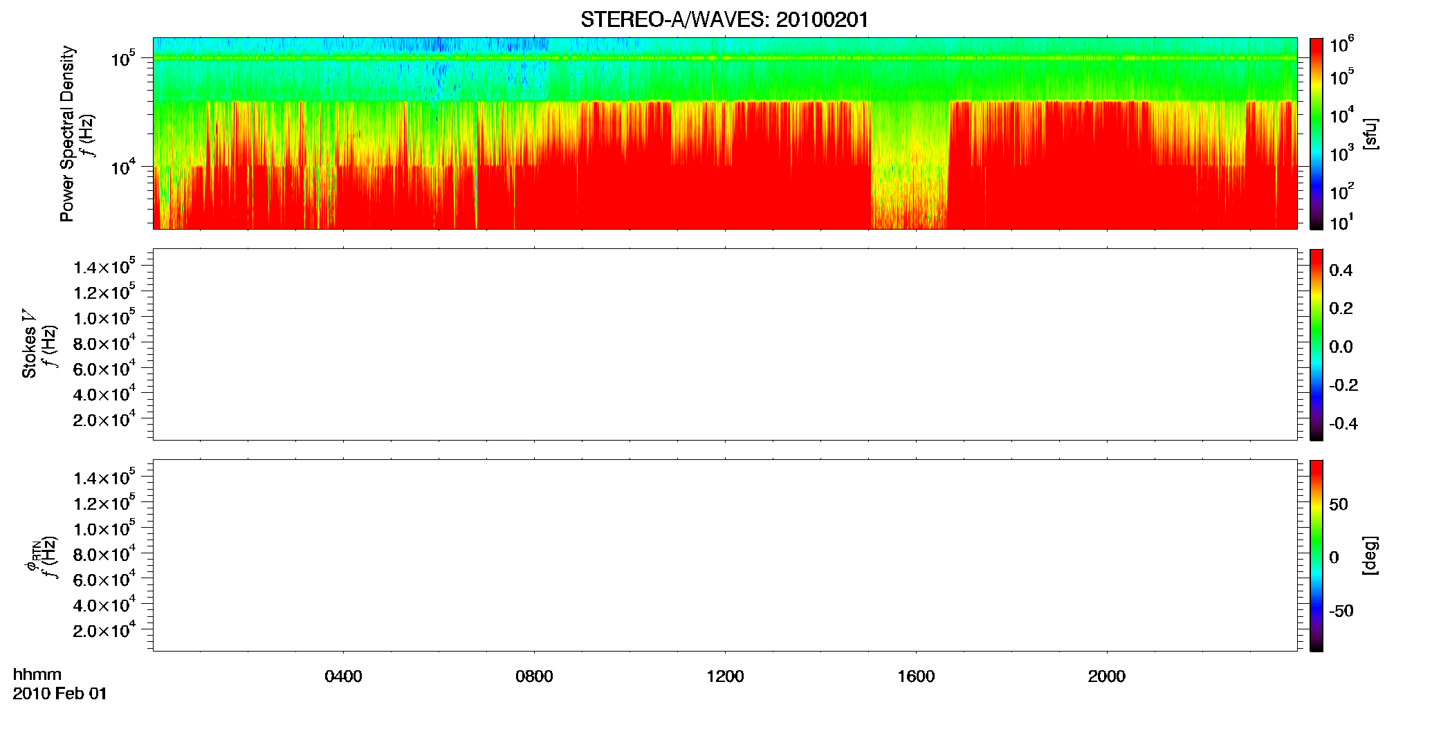The width and height of the screenshot is (1450, 747).
Task: Click the 0400 time tick label
Action: pyautogui.click(x=343, y=676)
